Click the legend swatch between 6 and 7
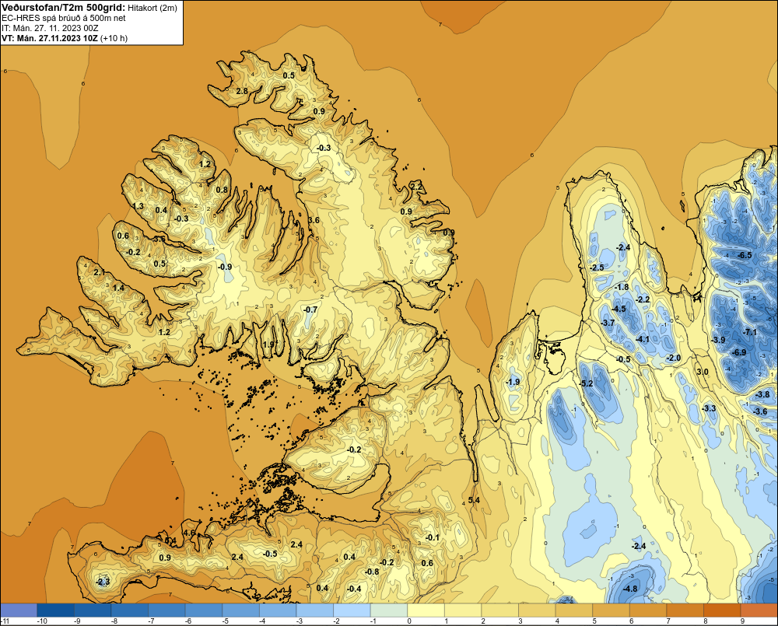 click(649, 610)
